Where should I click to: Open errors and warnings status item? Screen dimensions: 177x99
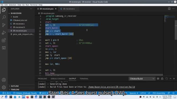coord(7,93)
